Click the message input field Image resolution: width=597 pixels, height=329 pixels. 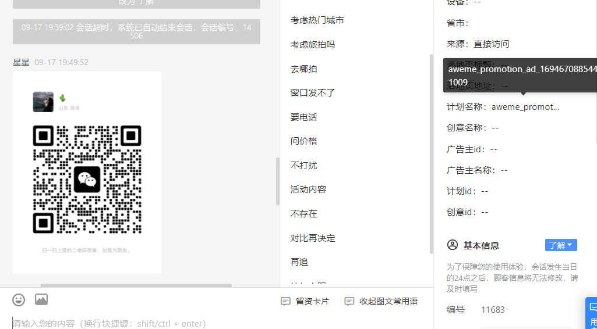pos(216,323)
